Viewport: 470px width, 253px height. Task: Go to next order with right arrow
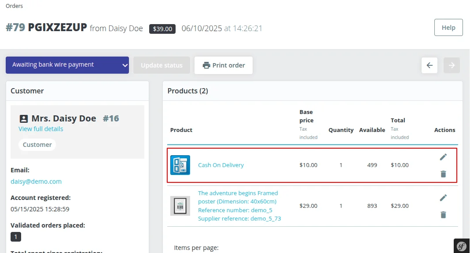[452, 65]
